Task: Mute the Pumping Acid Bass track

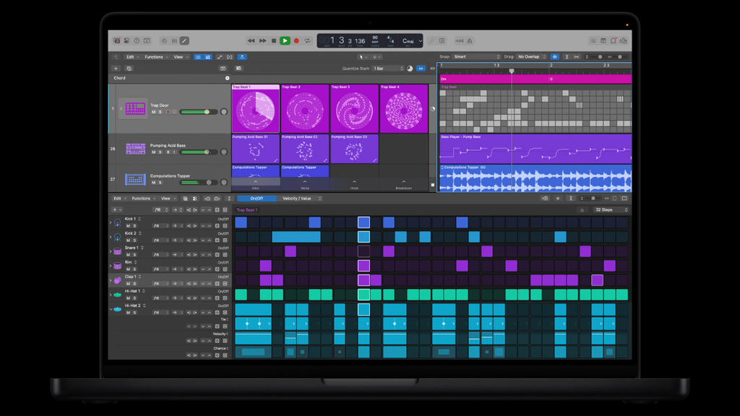Action: point(153,152)
